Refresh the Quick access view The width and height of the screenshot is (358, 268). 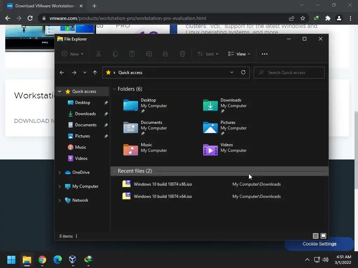pos(243,72)
